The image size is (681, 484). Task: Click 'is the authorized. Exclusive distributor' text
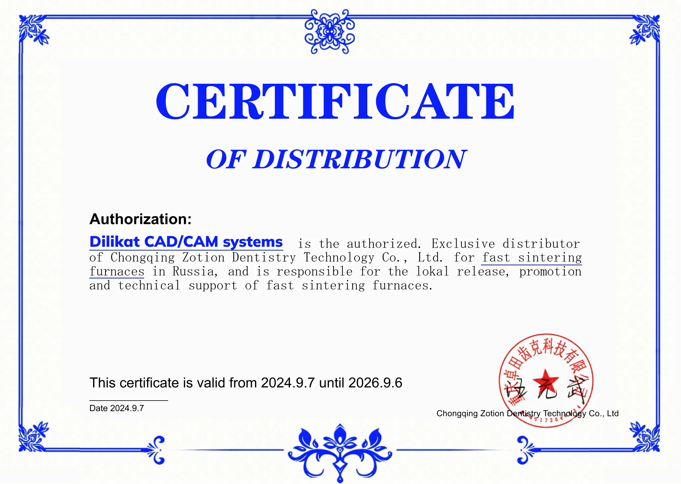(x=439, y=244)
